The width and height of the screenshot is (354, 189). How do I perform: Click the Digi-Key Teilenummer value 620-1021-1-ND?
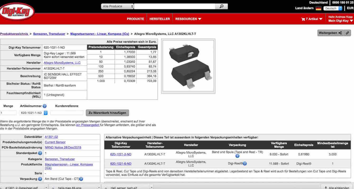click(54, 47)
